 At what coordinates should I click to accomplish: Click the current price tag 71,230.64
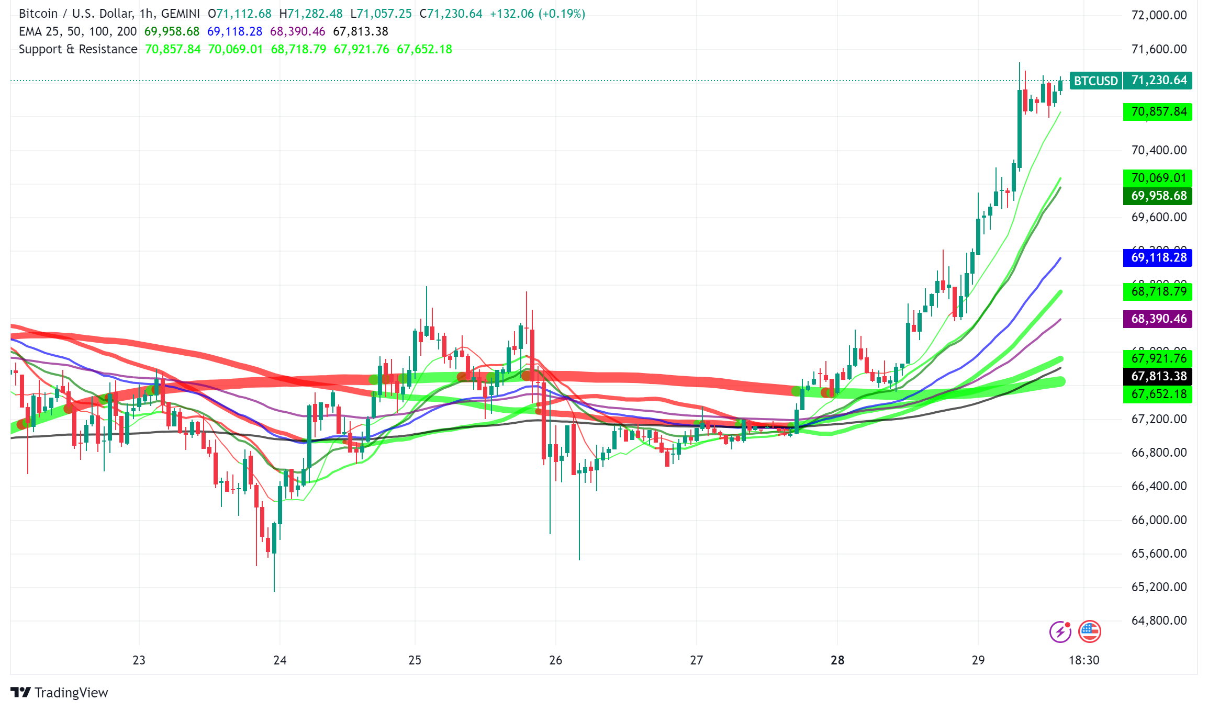coord(1158,81)
